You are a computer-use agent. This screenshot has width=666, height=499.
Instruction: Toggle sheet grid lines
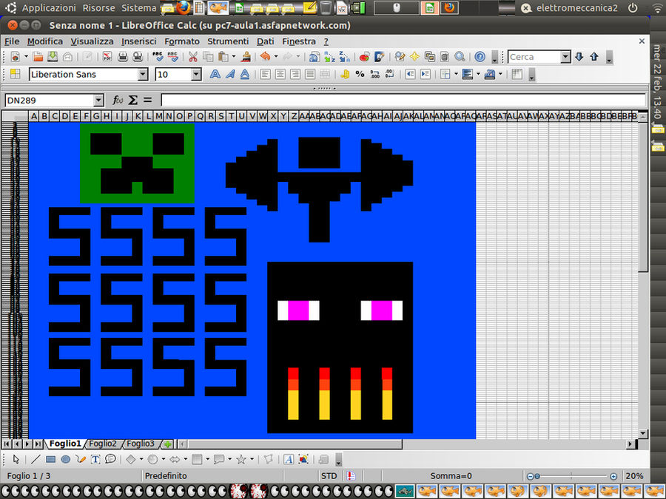[517, 74]
